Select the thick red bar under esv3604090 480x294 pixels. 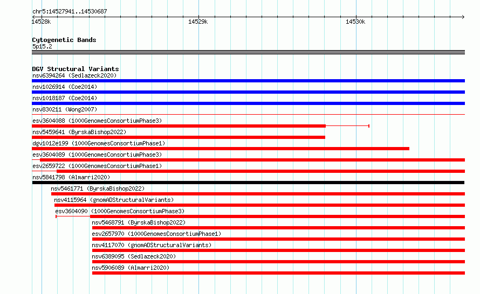pos(277,216)
